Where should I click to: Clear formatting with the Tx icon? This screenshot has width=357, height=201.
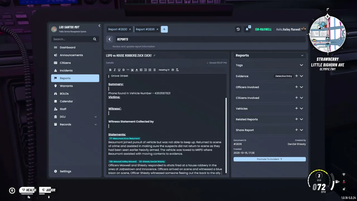(177, 70)
